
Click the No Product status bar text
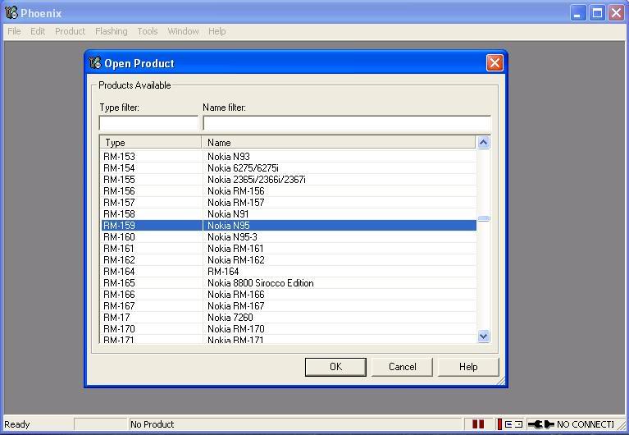pos(152,424)
